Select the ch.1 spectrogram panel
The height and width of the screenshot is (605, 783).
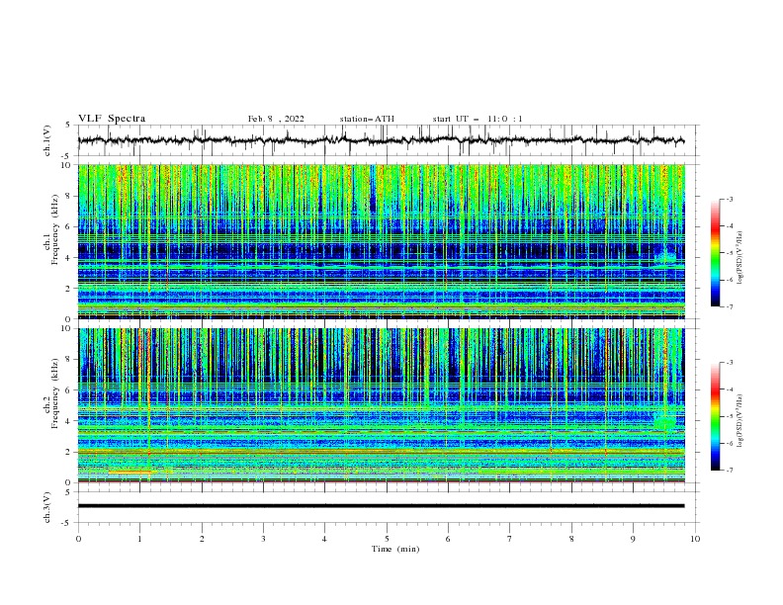(x=381, y=241)
